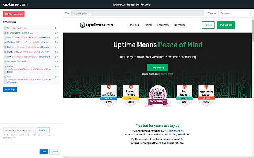Click the URL input field

click(x=138, y=13)
